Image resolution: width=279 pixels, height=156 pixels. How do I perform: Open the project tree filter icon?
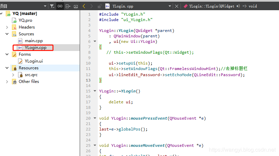tap(52, 6)
